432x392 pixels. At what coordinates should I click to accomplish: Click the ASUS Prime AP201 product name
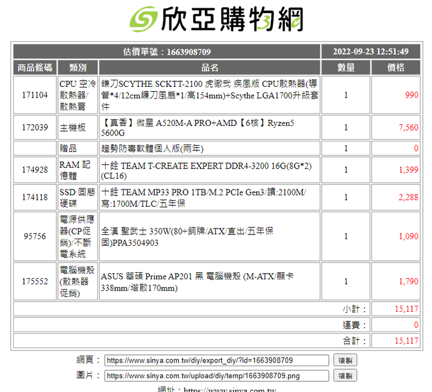(197, 282)
